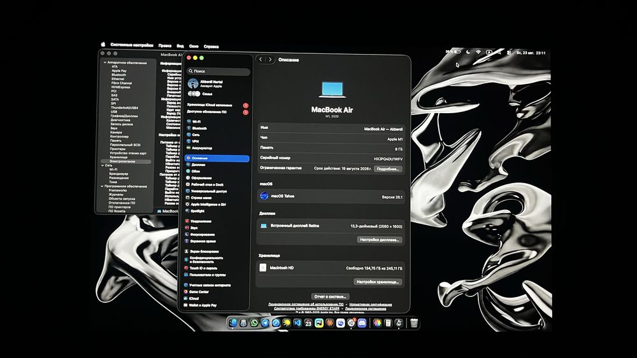The image size is (637, 358).
Task: Collapse Аппаратное обеспечение in System Information
Action: (104, 62)
